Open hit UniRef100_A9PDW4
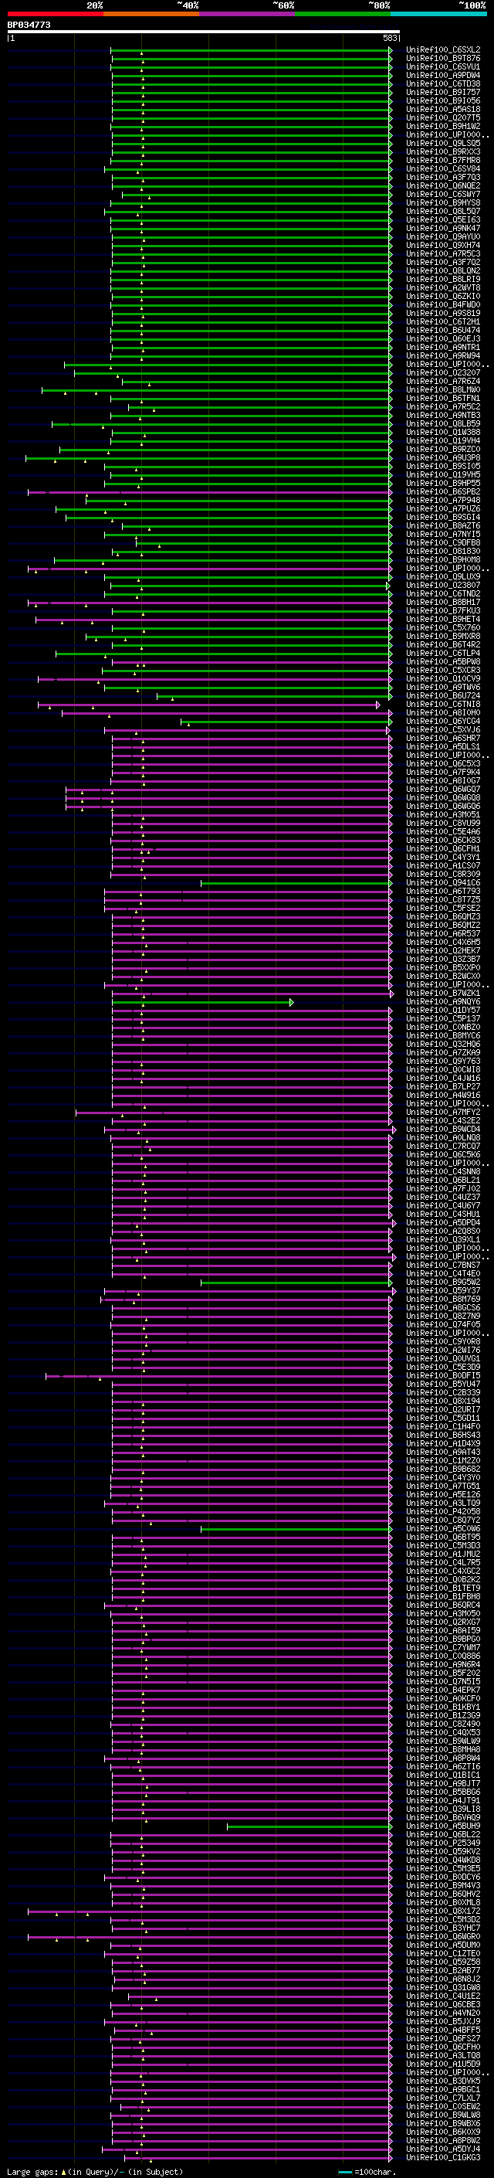The image size is (494, 2178). pos(443,75)
